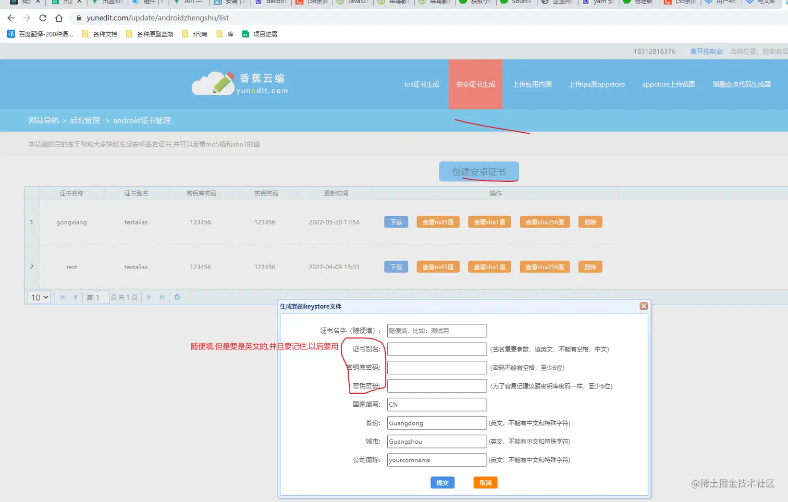Click the 2022-04-09 15:03 timestamp cell
The height and width of the screenshot is (502, 788).
(334, 267)
